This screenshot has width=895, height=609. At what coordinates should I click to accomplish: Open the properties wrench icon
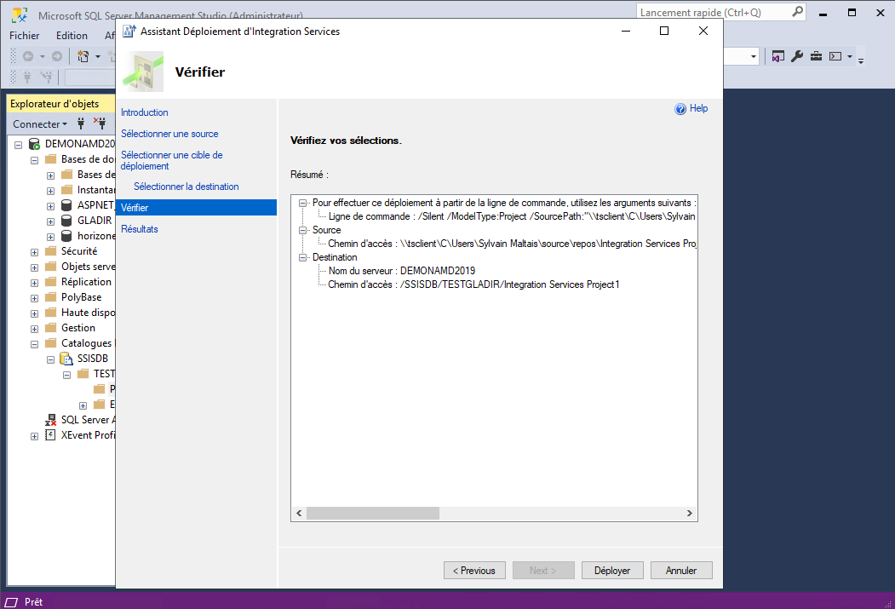click(797, 56)
